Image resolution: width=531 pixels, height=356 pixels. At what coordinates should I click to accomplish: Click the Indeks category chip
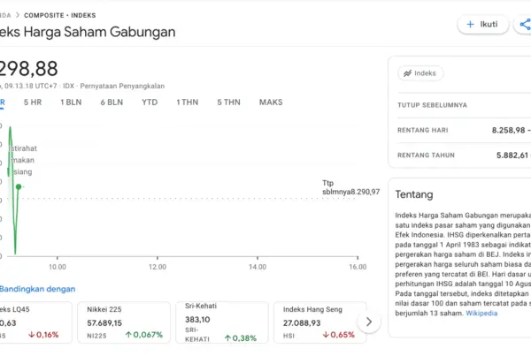[420, 73]
